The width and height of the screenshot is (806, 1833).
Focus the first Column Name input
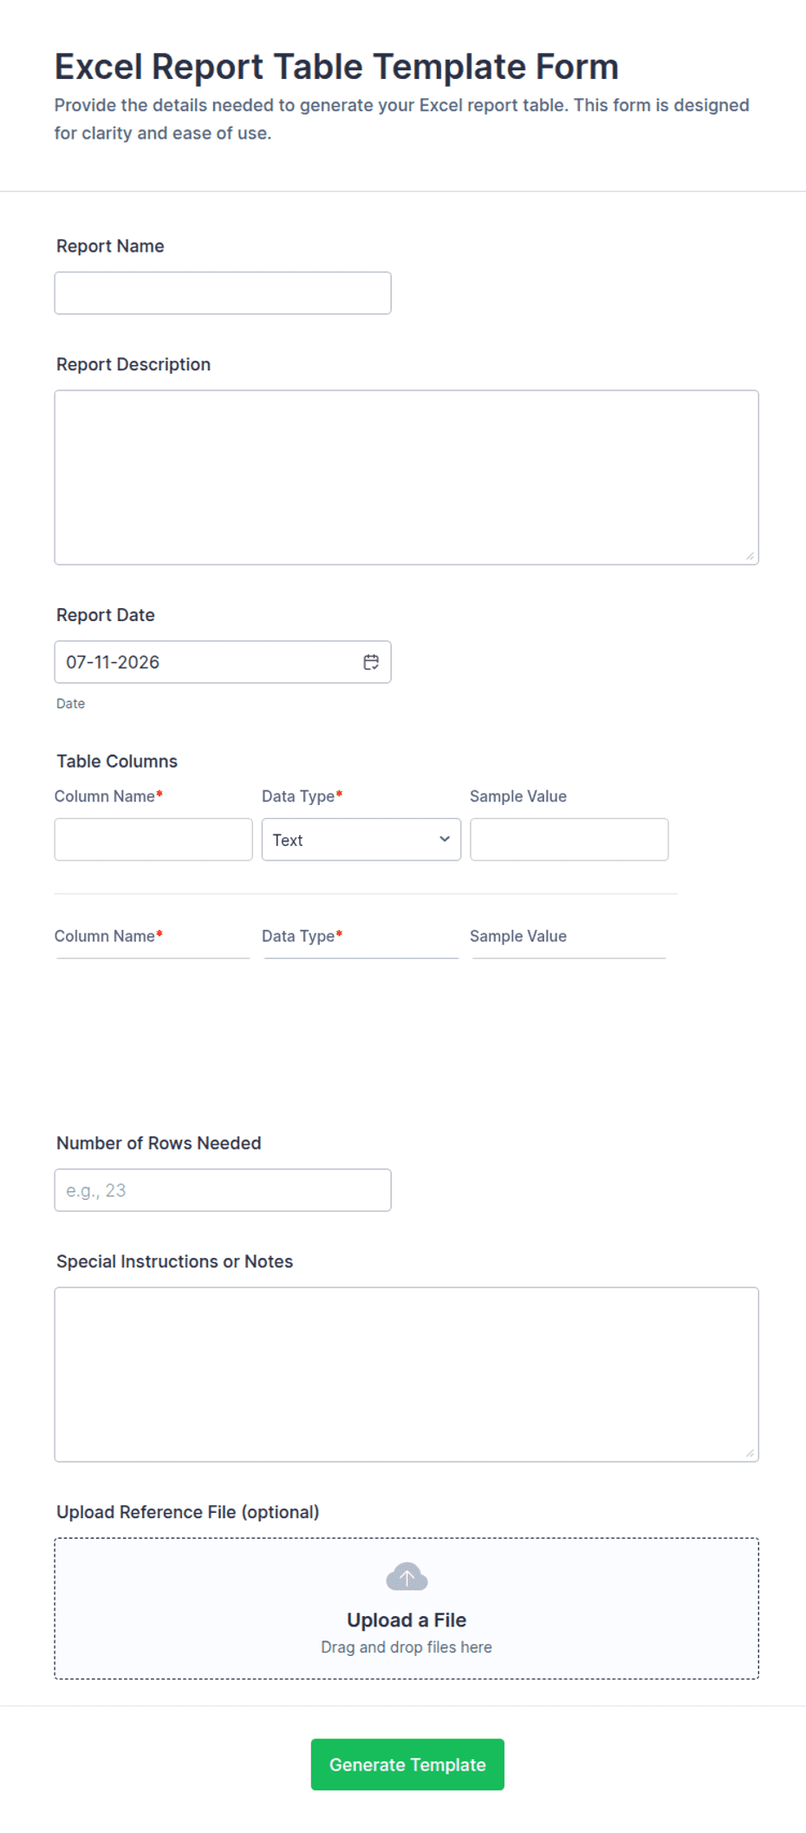tap(153, 840)
